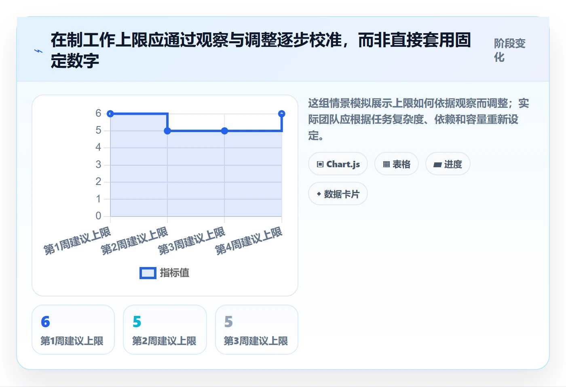Image resolution: width=566 pixels, height=387 pixels.
Task: Click the y-axis value 3
Action: point(98,164)
